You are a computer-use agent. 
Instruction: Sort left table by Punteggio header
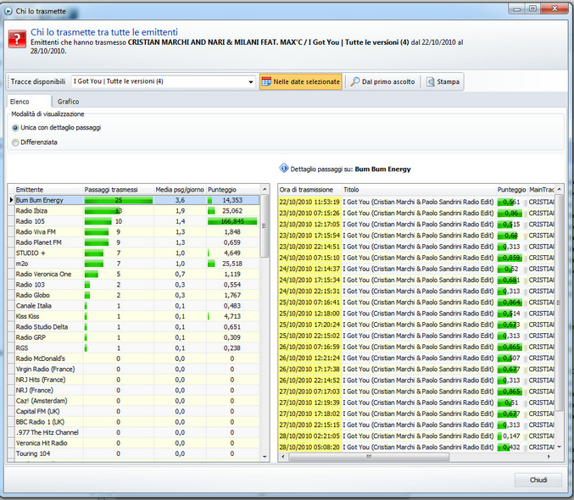[x=233, y=190]
